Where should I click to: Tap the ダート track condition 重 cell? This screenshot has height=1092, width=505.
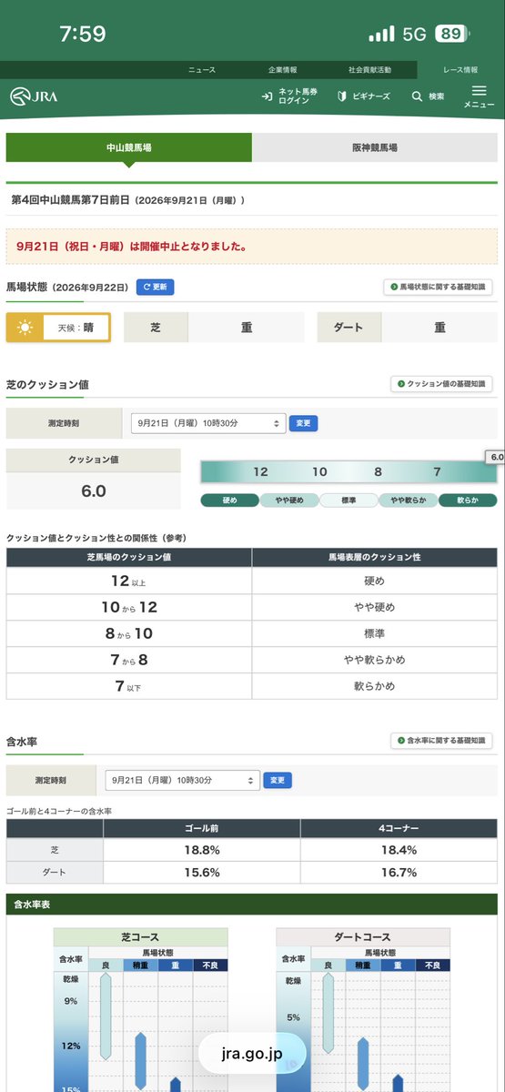click(x=439, y=328)
